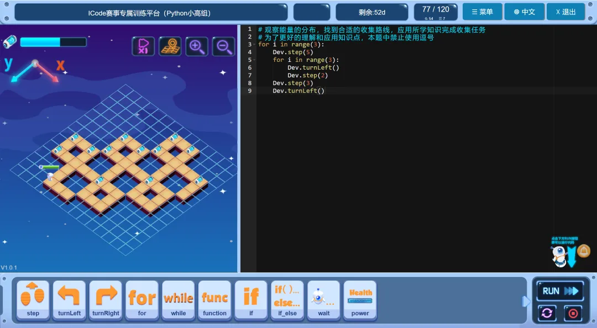The width and height of the screenshot is (597, 328).
Task: Zoom out of the game map
Action: point(223,46)
